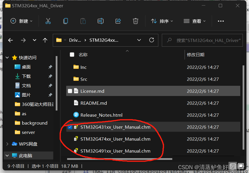249x173 pixels.
Task: Click the Src folder name
Action: [x=84, y=79]
